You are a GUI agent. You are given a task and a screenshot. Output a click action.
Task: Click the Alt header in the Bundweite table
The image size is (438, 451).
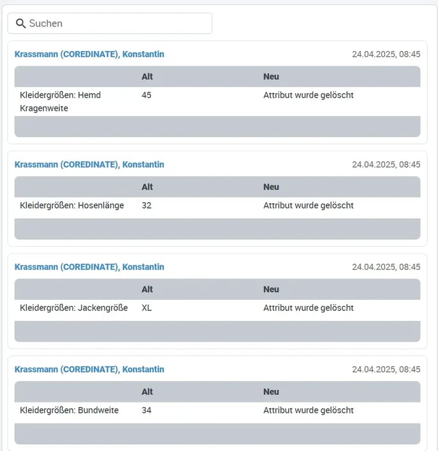point(147,392)
